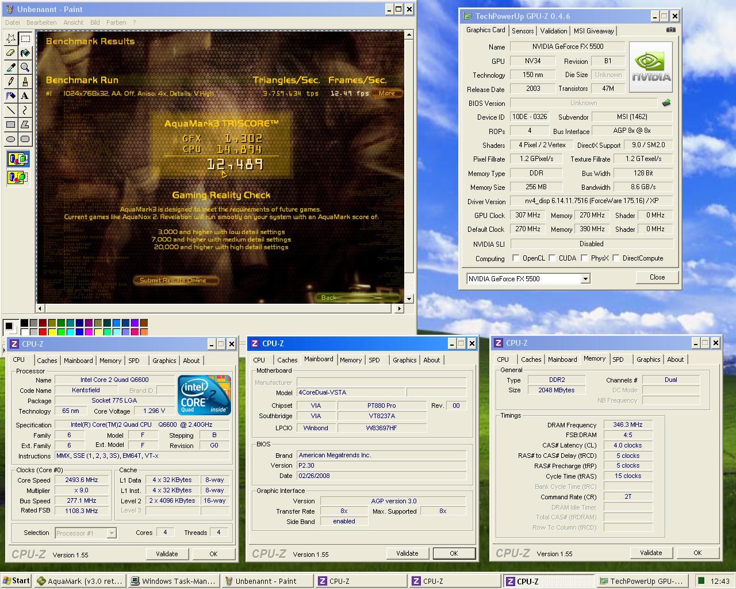
Task: Select the Airbrush spray tool
Action: pos(11,96)
